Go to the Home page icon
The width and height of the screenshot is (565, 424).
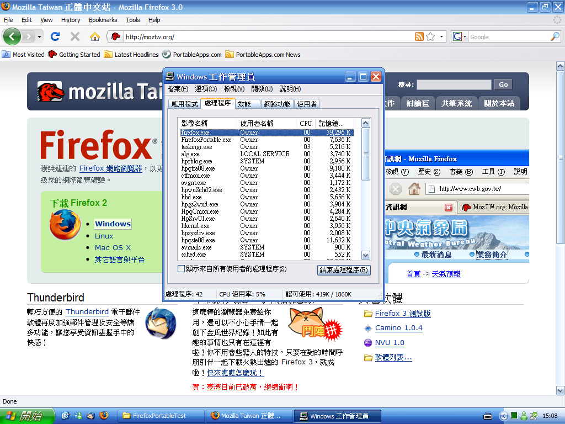point(95,36)
